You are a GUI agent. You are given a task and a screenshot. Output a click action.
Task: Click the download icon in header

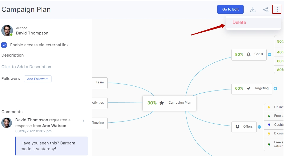[253, 10]
